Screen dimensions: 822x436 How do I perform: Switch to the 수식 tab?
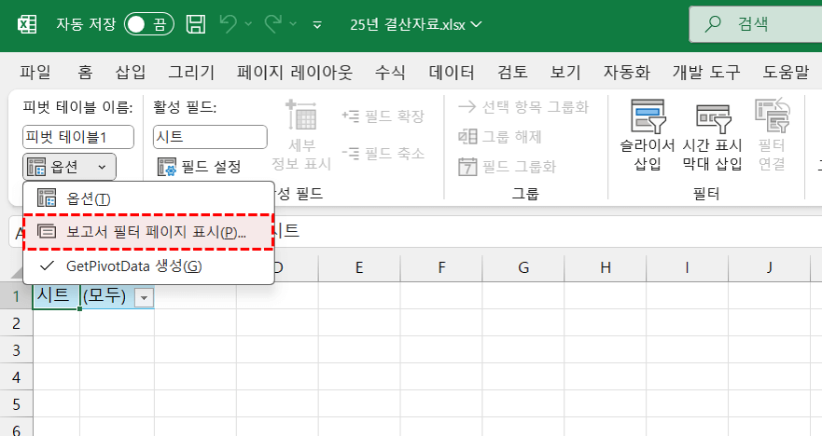click(x=390, y=72)
